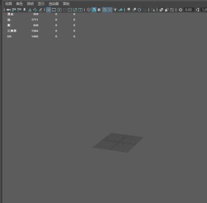Click the 三角形 triangle count 1364
Viewport: 207px width, 203px height.
pyautogui.click(x=34, y=31)
